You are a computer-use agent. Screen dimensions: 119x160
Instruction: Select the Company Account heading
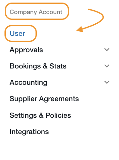tap(36, 12)
